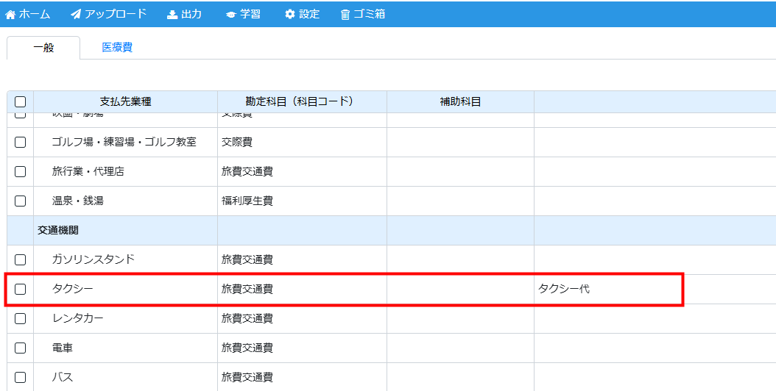Click 旅費交通費 account in the バス row
Viewport: 776px width, 391px height.
[x=247, y=377]
